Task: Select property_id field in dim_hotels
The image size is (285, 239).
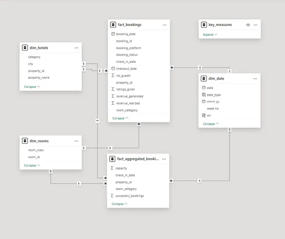Action: click(x=36, y=71)
